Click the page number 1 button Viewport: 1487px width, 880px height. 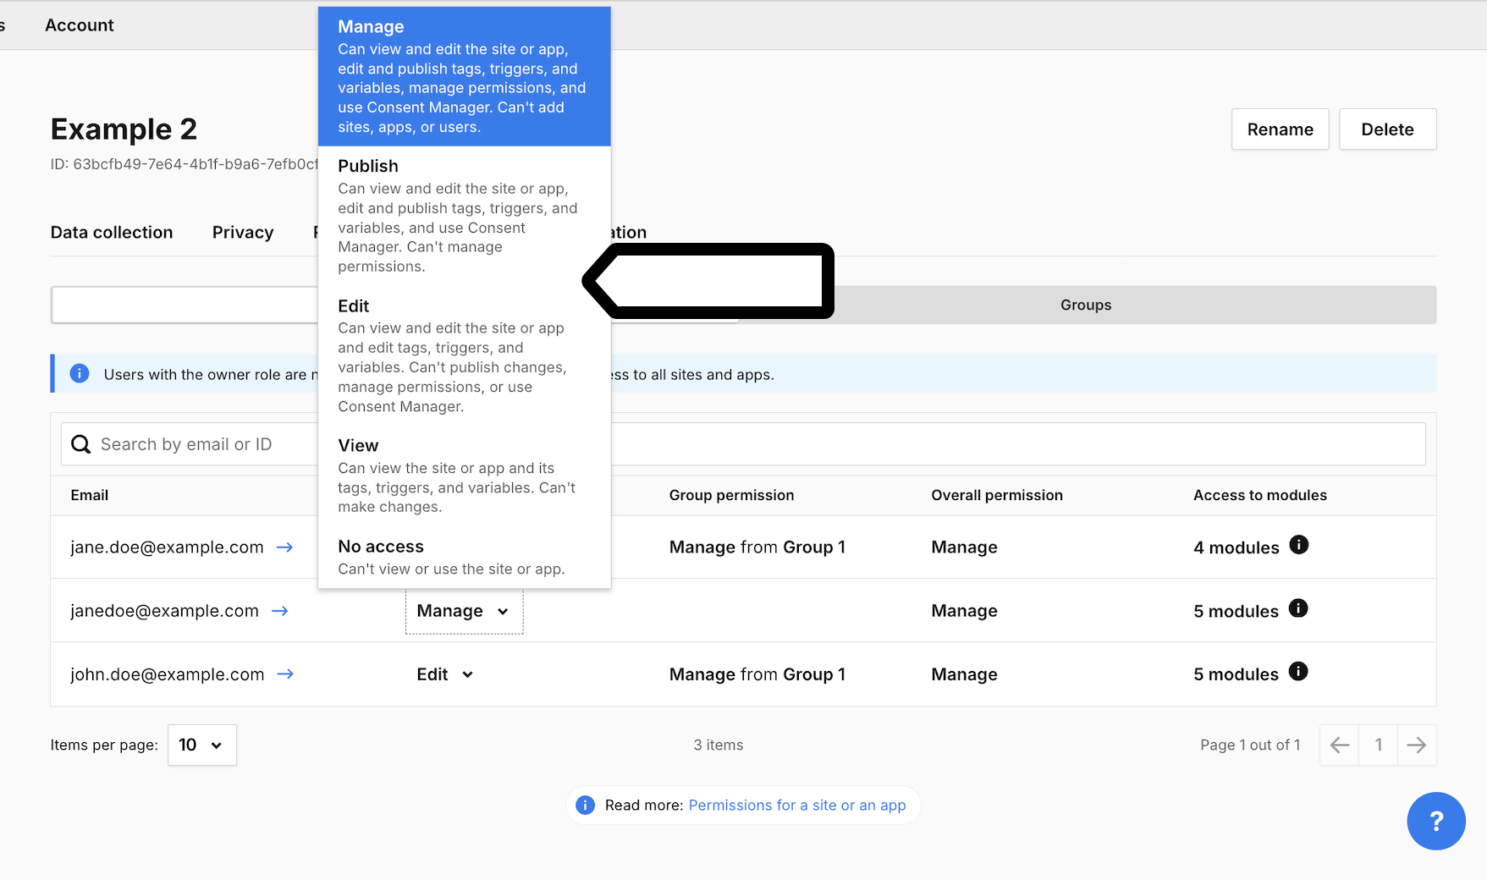point(1379,745)
